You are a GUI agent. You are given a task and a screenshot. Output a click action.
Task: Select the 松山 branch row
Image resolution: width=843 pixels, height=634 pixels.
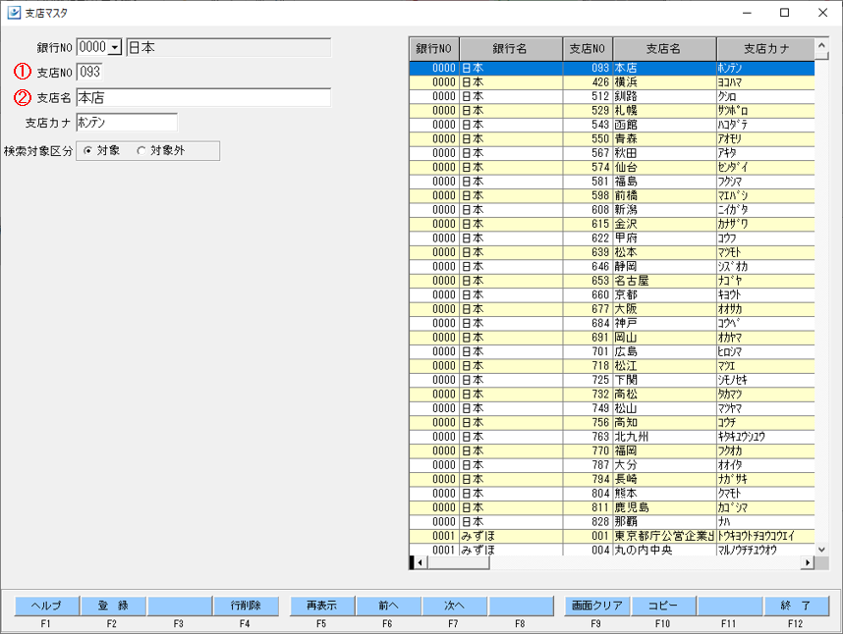[612, 408]
